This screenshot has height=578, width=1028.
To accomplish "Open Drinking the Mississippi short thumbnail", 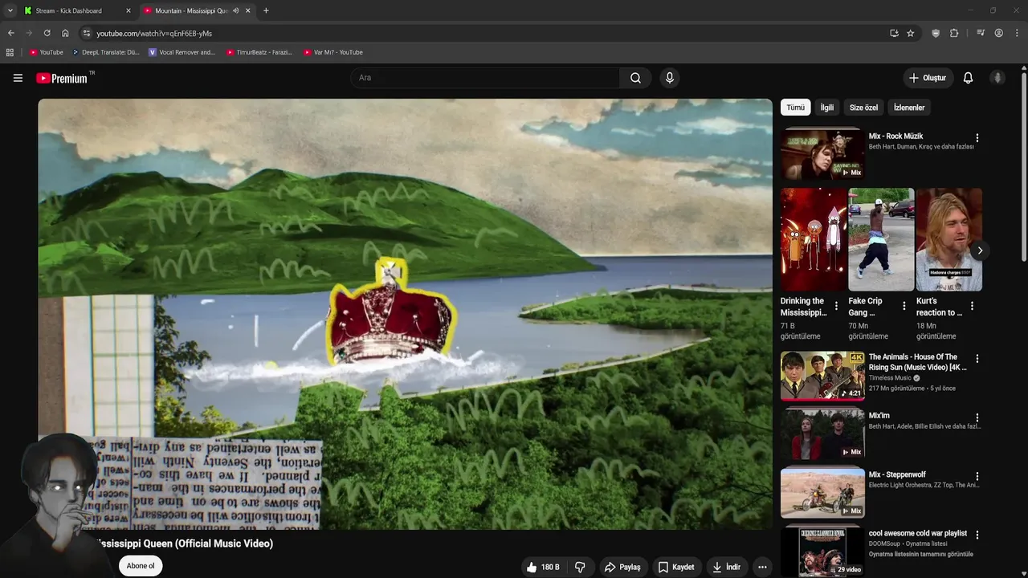I will 814,239.
